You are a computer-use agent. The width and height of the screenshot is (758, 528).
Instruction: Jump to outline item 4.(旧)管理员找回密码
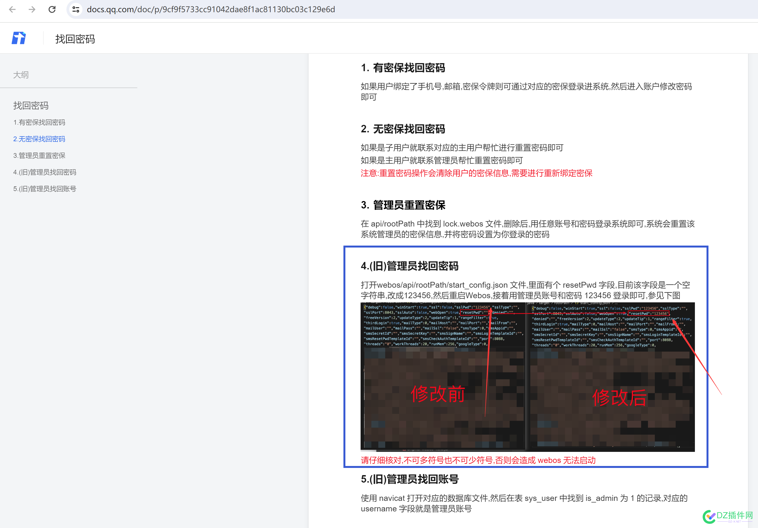(x=45, y=172)
